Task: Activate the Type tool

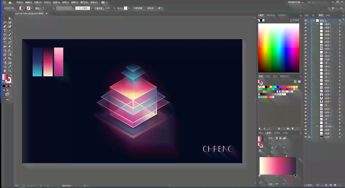Action: pyautogui.click(x=5, y=31)
